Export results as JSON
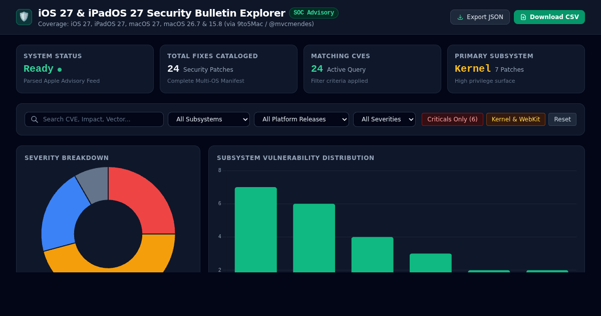Image resolution: width=601 pixels, height=316 pixels. (x=480, y=17)
